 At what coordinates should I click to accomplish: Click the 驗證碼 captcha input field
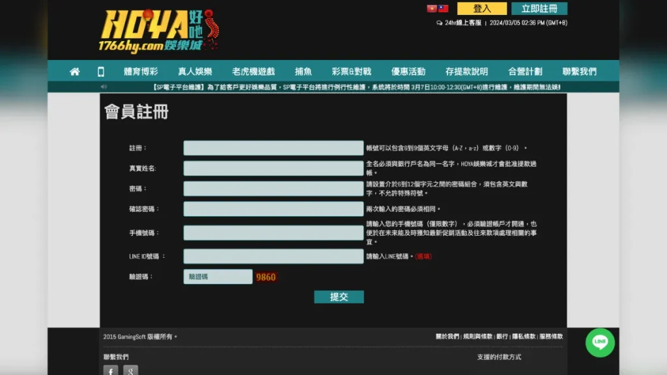tap(217, 276)
